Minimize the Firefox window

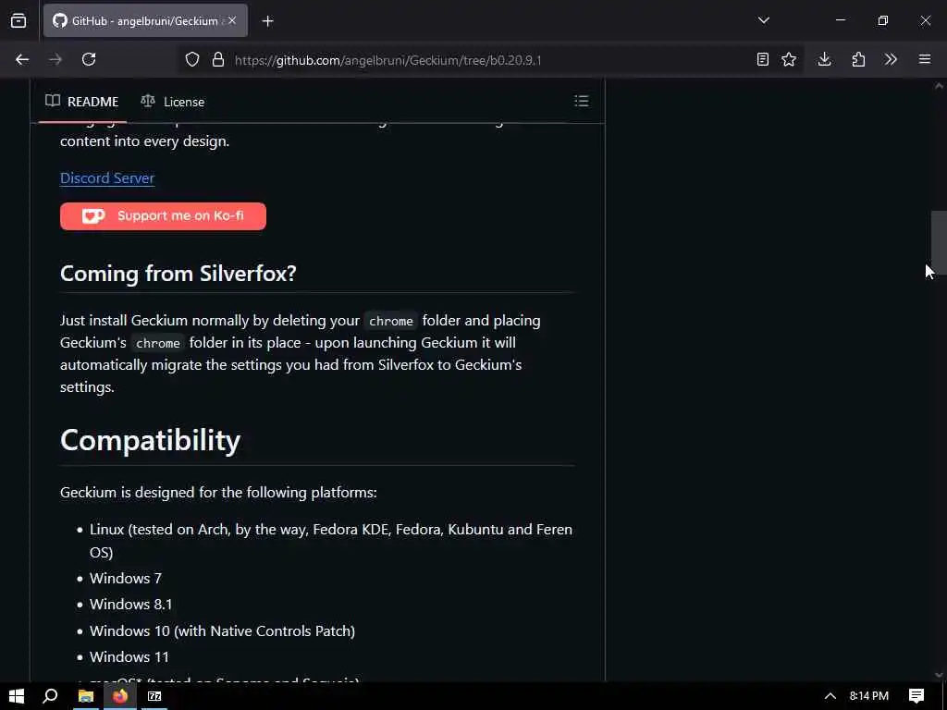840,20
